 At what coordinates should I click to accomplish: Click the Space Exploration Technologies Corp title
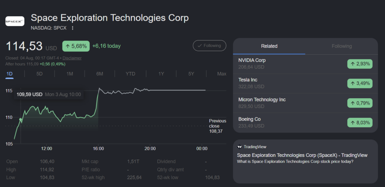pos(110,18)
